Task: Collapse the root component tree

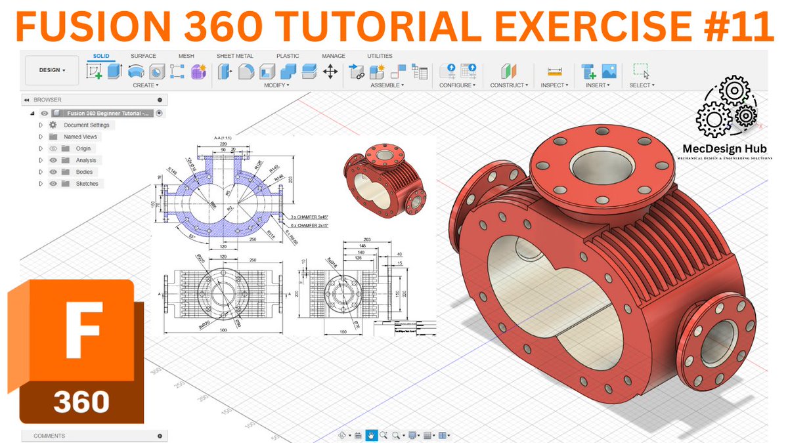Action: point(32,114)
